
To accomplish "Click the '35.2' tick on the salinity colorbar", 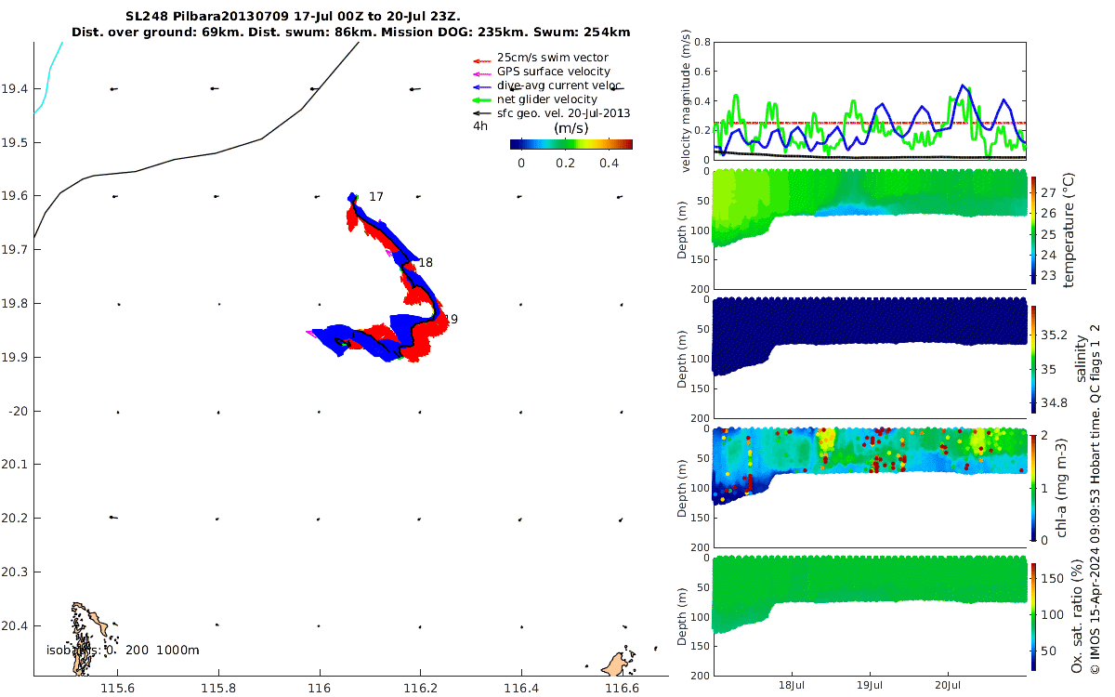I will 1056,335.
